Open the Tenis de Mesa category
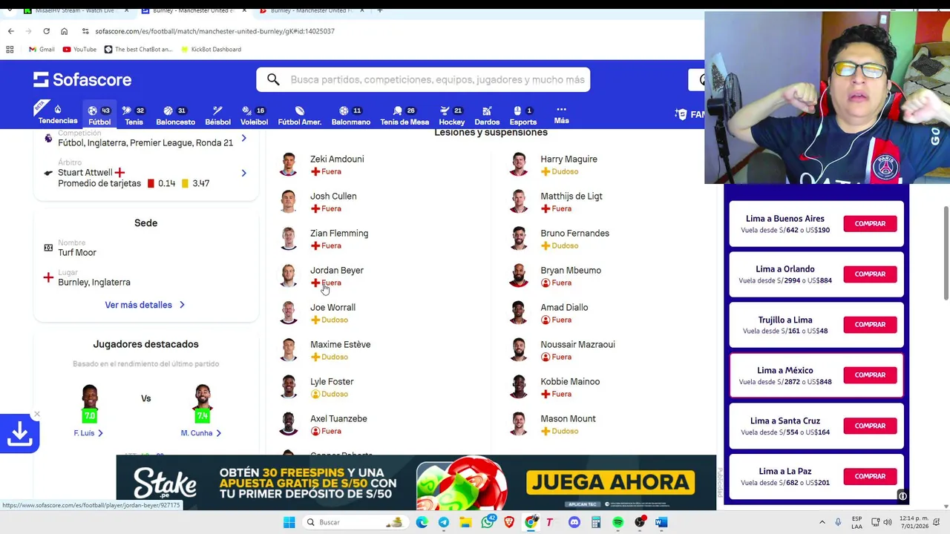This screenshot has width=950, height=534. click(404, 115)
